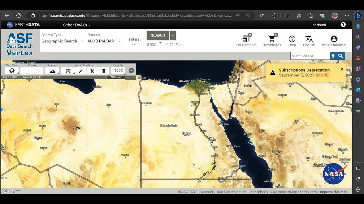The image size is (364, 204).
Task: Activate the pencil draw area tool
Action: [81, 71]
